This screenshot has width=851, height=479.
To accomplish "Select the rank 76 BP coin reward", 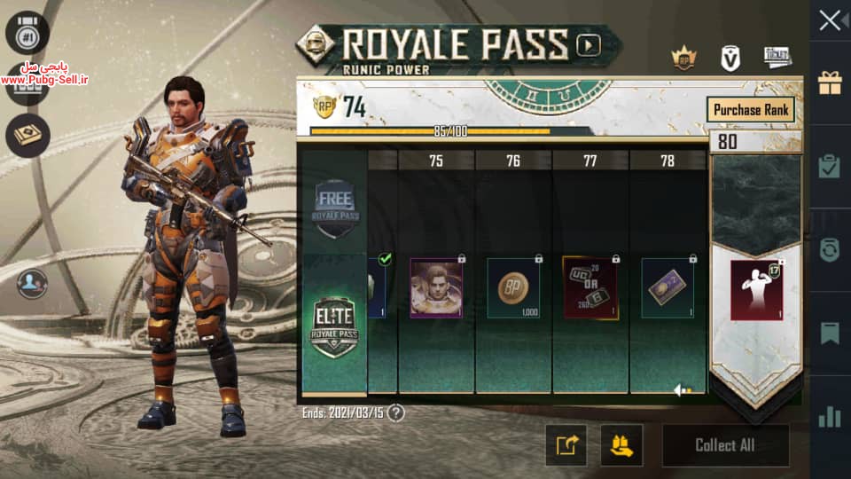I will coord(513,287).
